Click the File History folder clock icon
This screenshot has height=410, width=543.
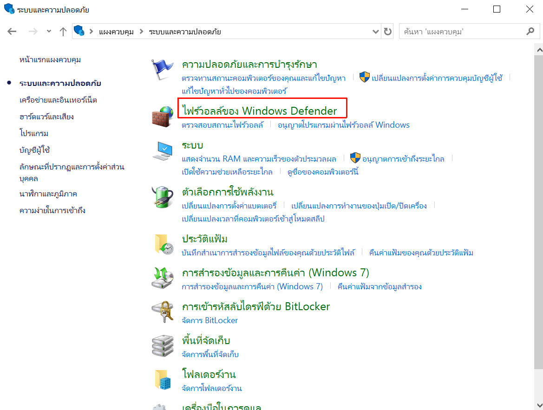pos(162,244)
